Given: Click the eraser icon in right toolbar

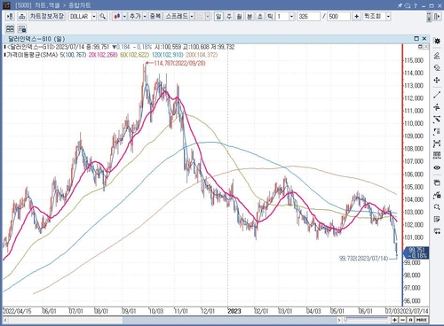Looking at the screenshot, I should [x=437, y=68].
